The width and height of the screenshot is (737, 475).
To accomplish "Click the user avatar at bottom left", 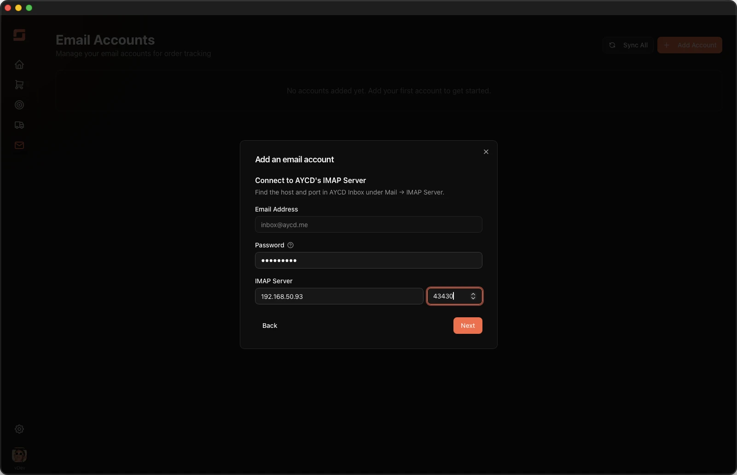I will click(19, 455).
